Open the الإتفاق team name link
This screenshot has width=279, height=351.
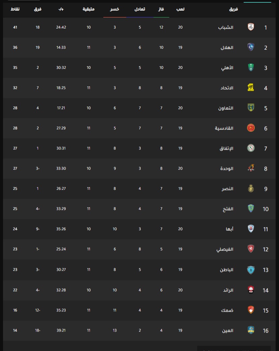226,148
